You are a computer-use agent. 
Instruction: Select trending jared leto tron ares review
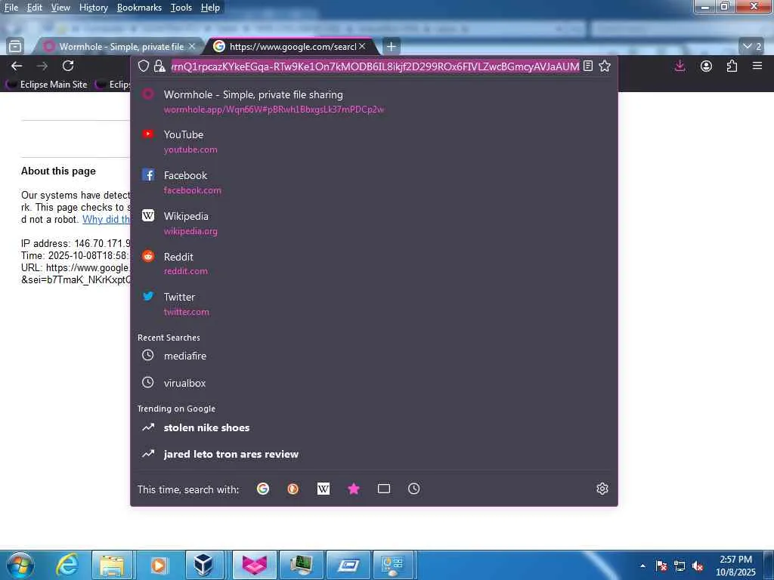point(373,454)
